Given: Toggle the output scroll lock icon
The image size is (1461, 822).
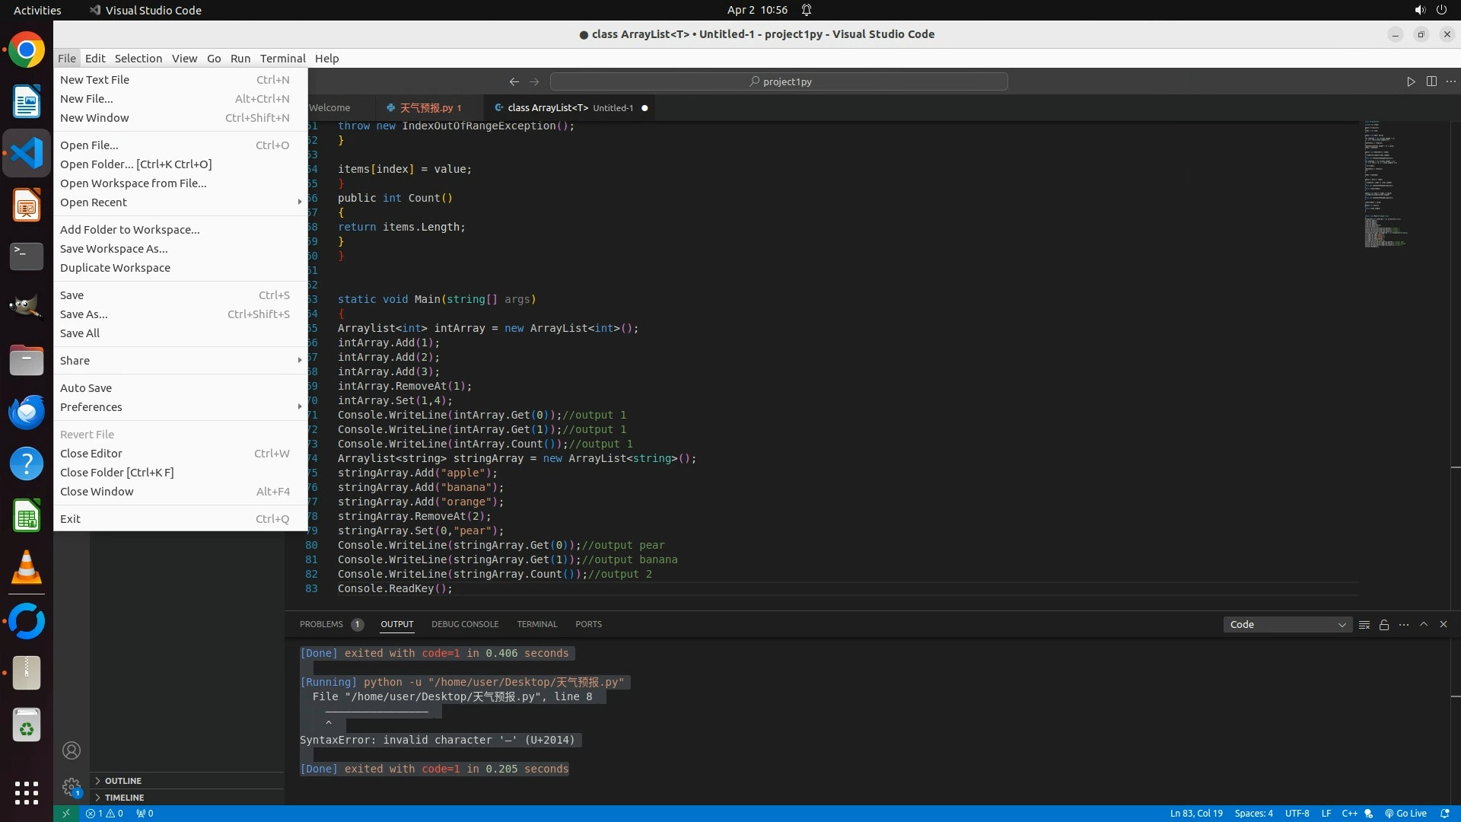Looking at the screenshot, I should pyautogui.click(x=1384, y=625).
